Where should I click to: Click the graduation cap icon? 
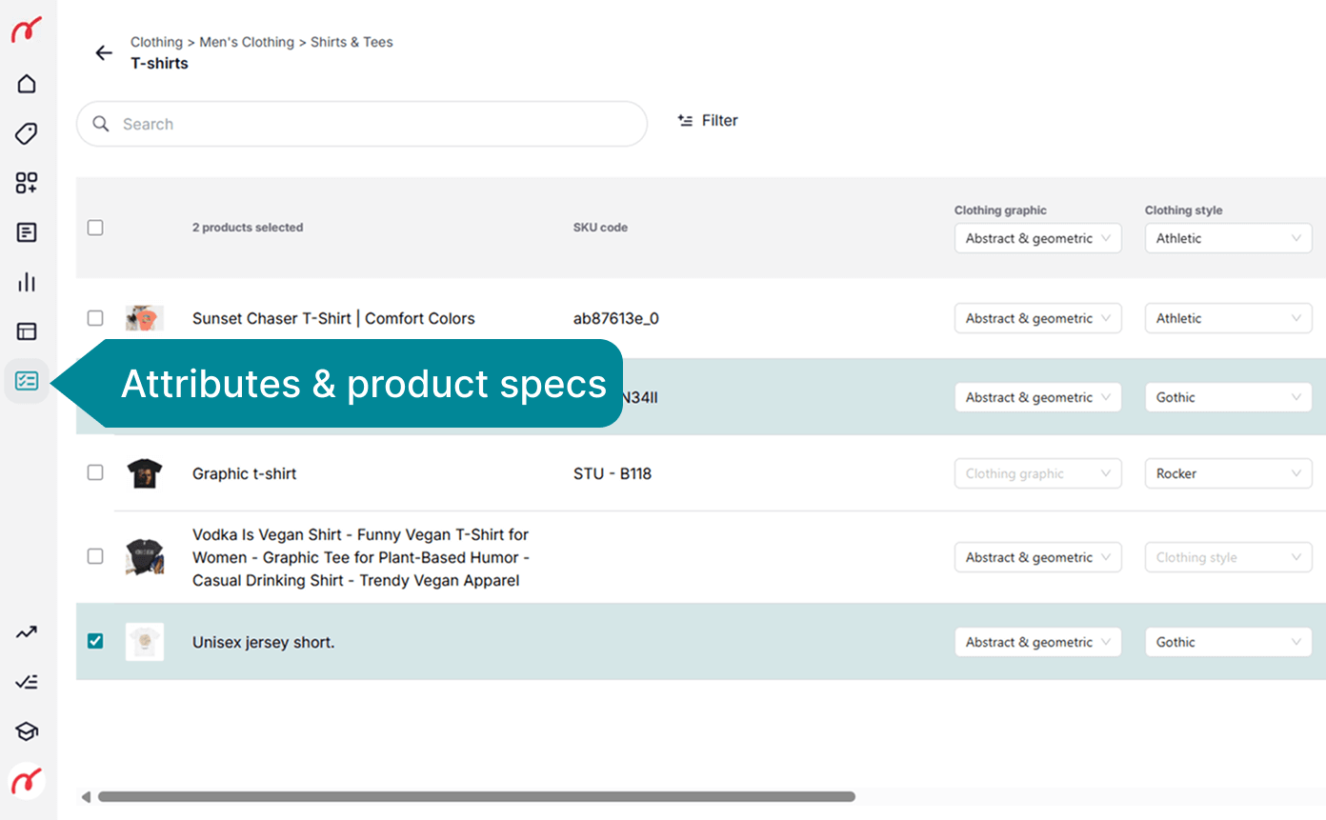click(27, 731)
